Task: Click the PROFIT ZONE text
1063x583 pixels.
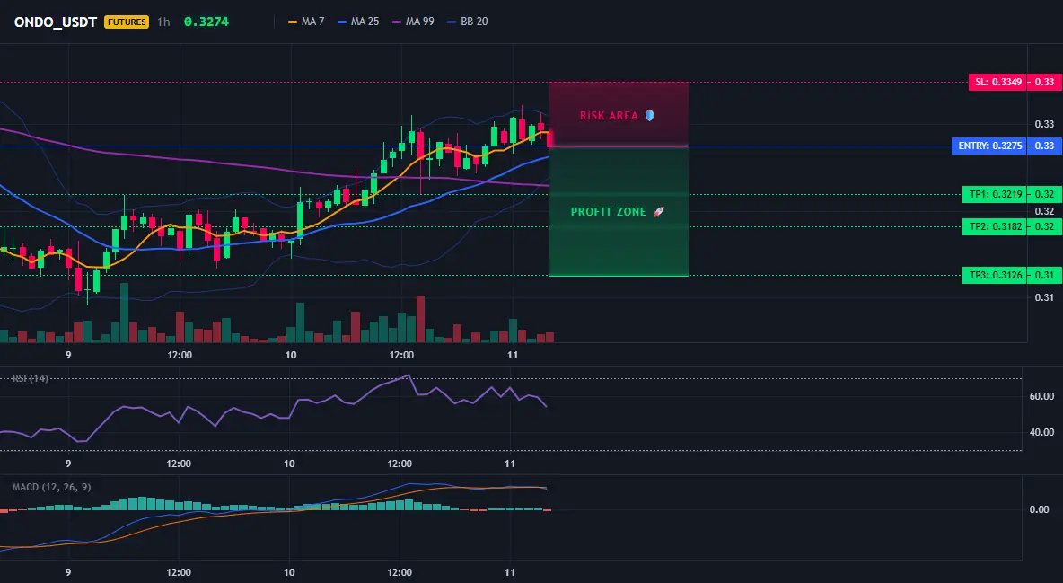Action: [x=608, y=212]
